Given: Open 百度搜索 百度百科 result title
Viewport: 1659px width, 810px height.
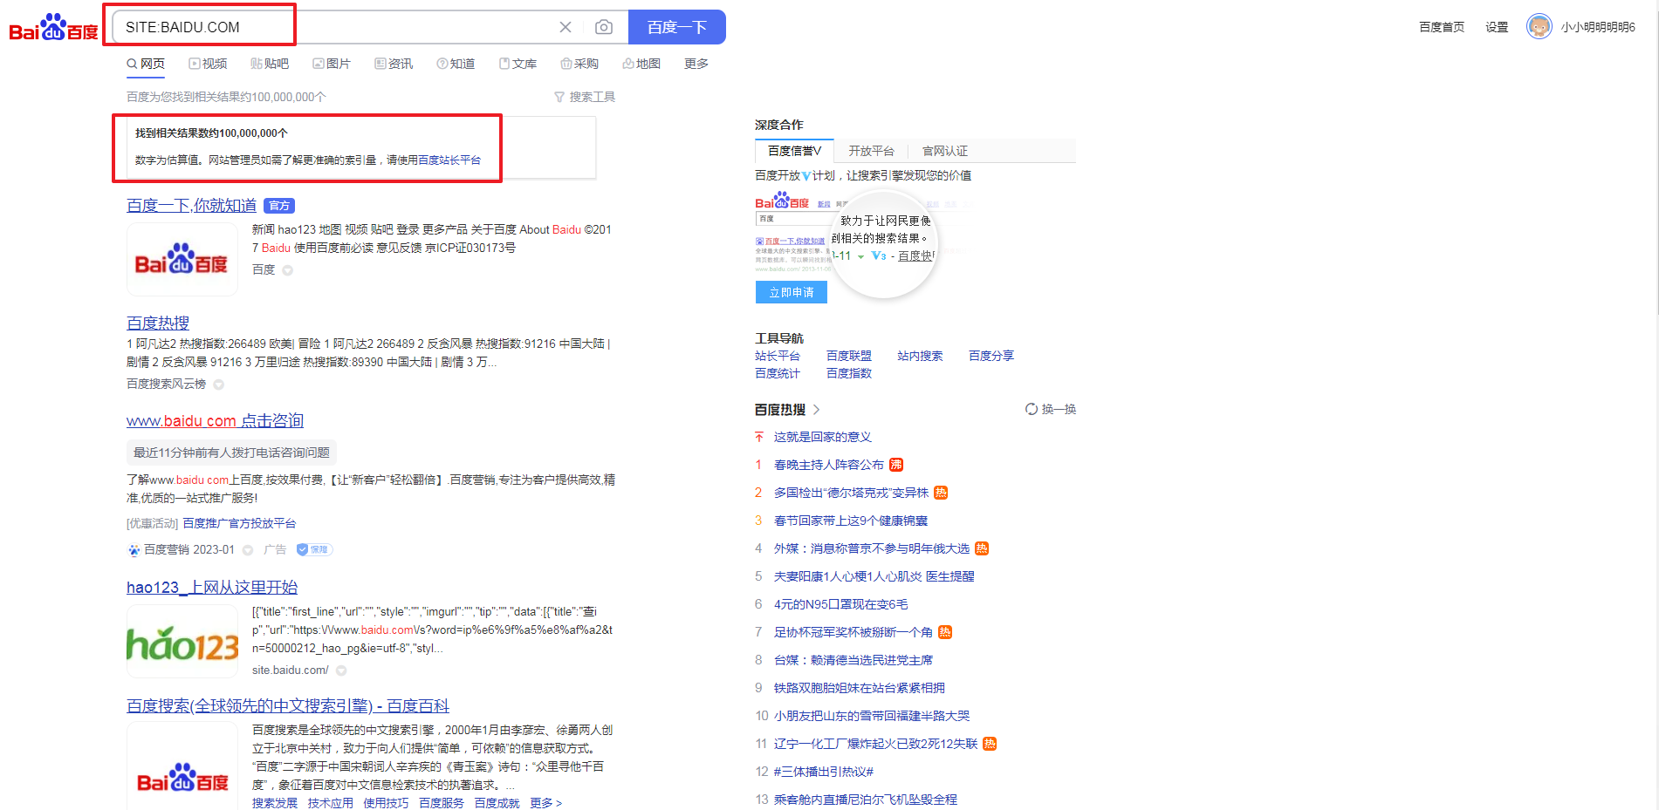Looking at the screenshot, I should 288,706.
